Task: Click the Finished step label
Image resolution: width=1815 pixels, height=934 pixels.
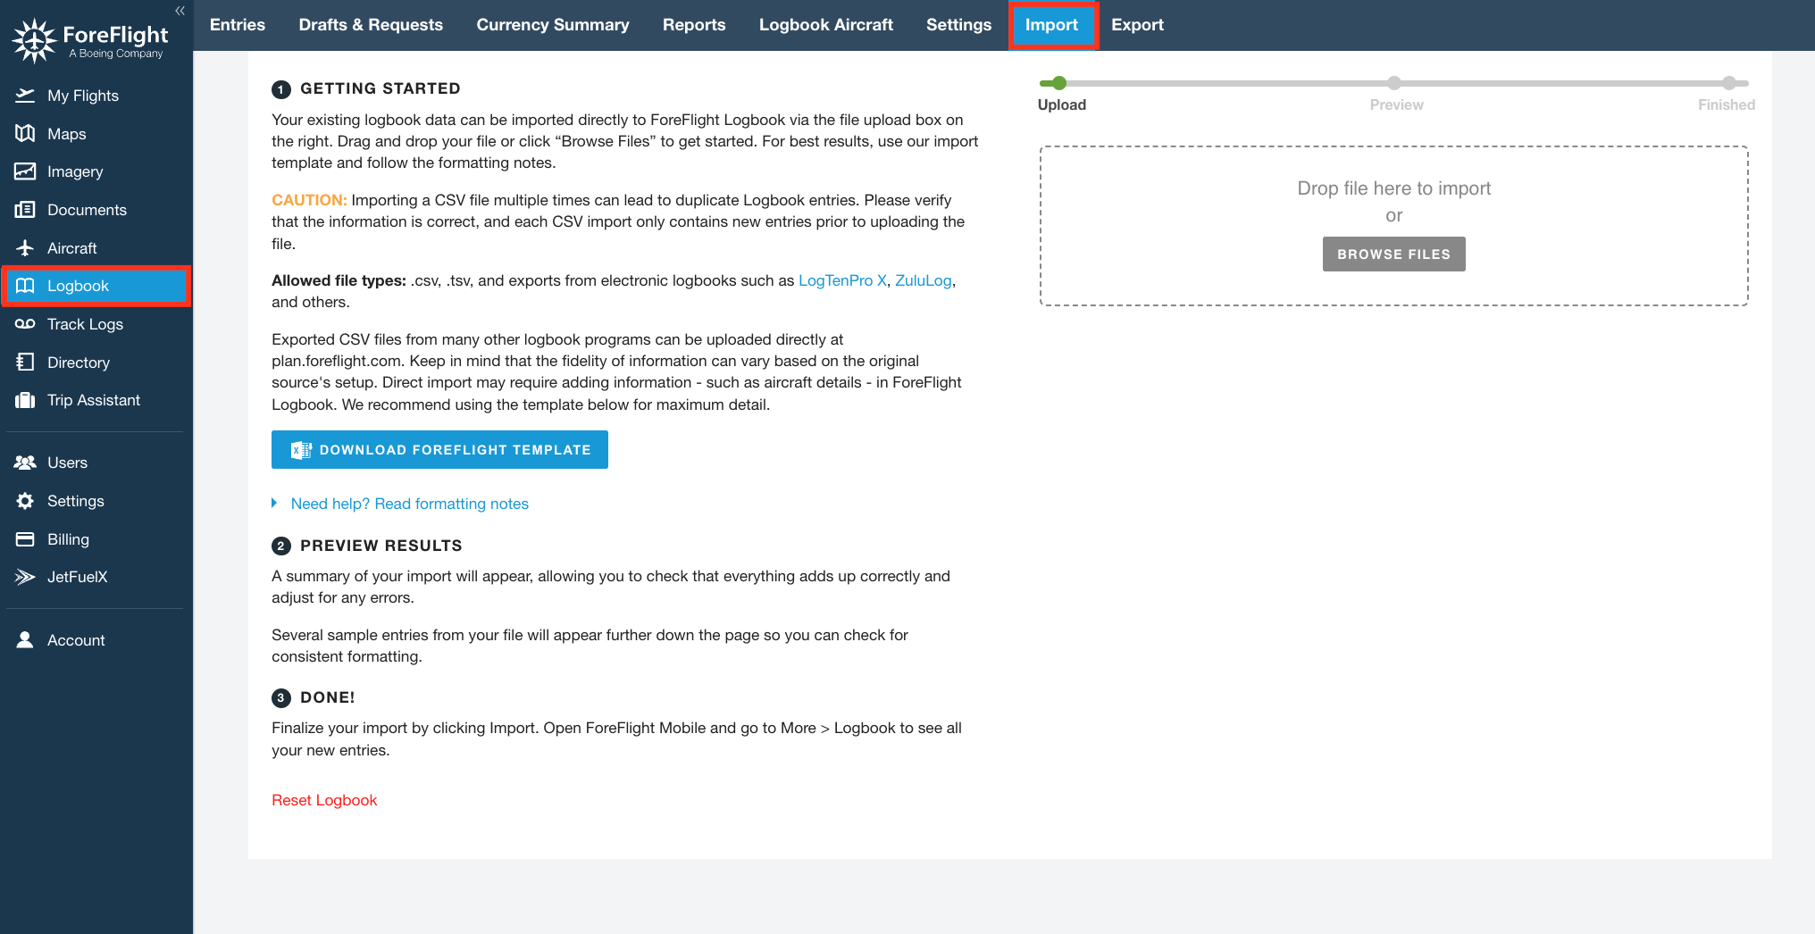Action: [x=1727, y=104]
